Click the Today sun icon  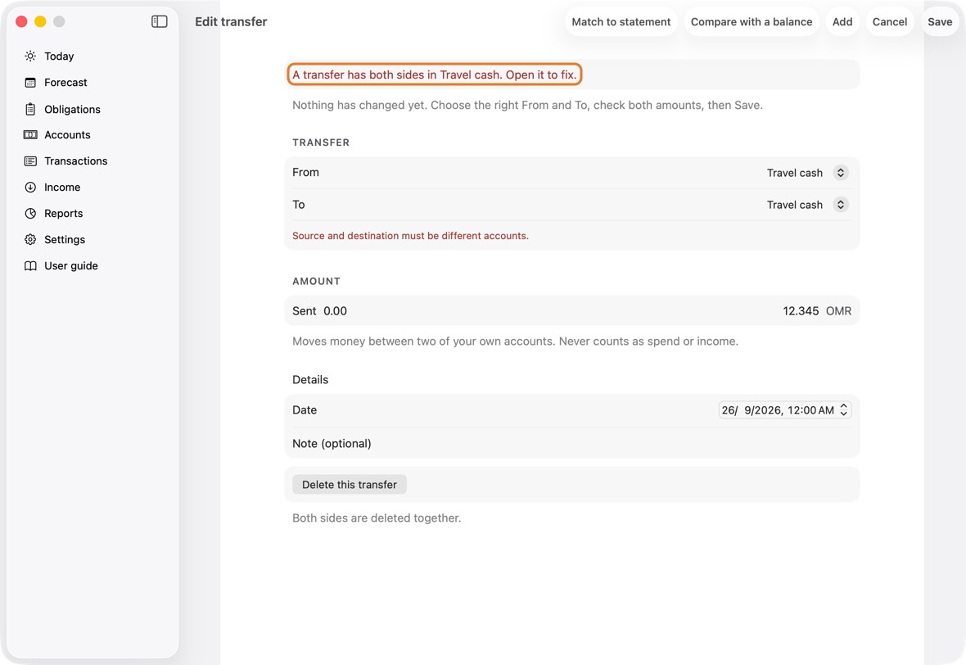[30, 56]
